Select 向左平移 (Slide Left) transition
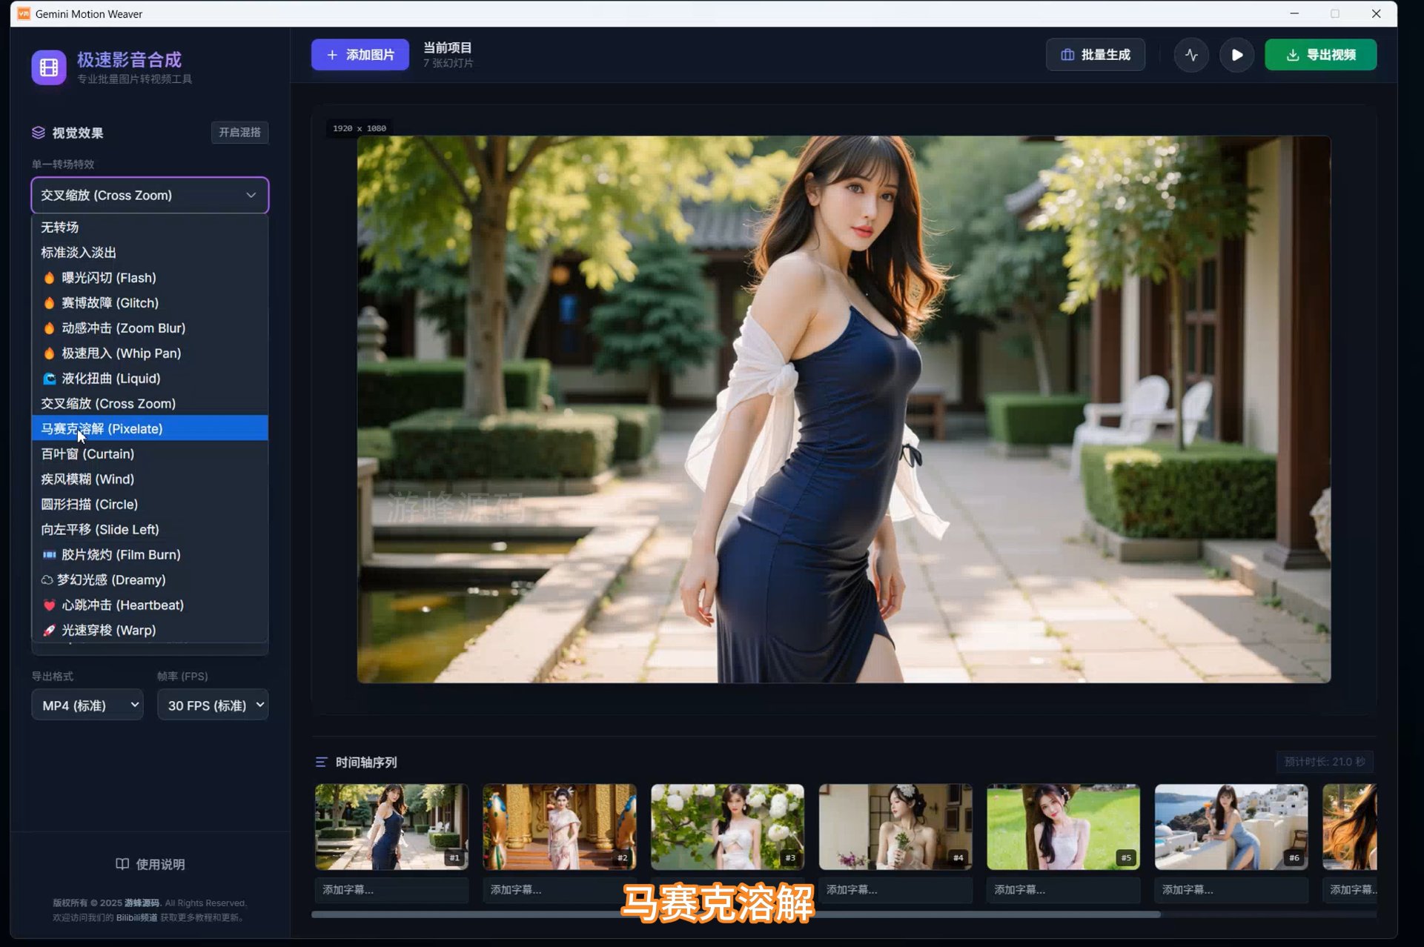 (150, 530)
